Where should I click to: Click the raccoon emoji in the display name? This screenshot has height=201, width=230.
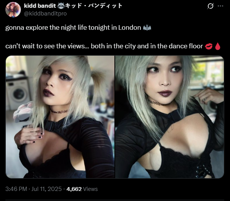(61, 6)
